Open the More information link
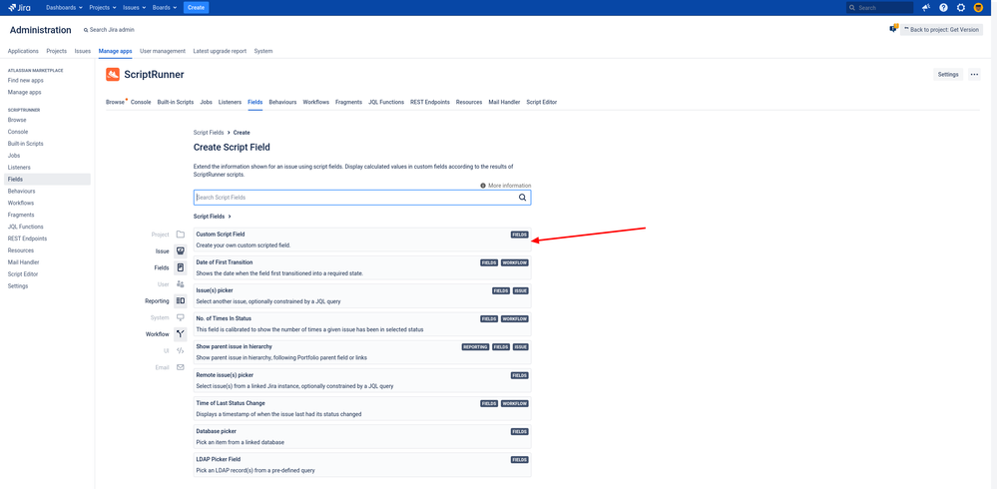 [x=509, y=185]
